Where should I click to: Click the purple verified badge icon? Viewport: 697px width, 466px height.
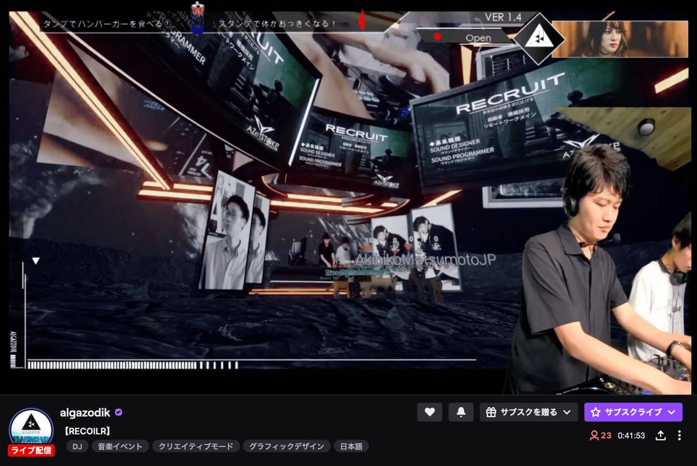pyautogui.click(x=118, y=413)
